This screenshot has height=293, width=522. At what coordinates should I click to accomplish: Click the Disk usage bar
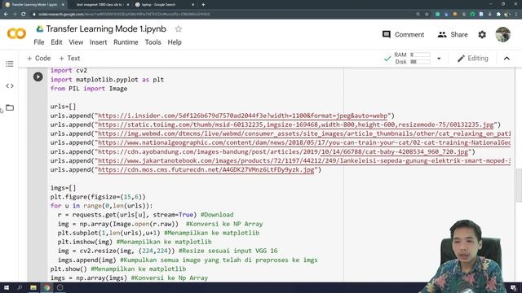point(420,62)
